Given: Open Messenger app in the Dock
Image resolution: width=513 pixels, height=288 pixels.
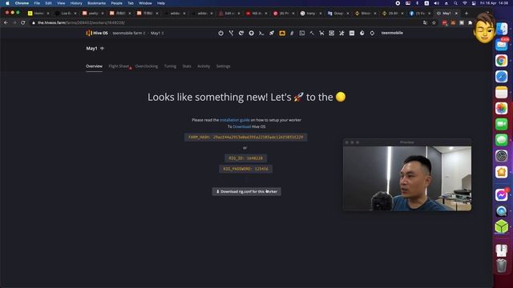Looking at the screenshot, I should (x=501, y=195).
